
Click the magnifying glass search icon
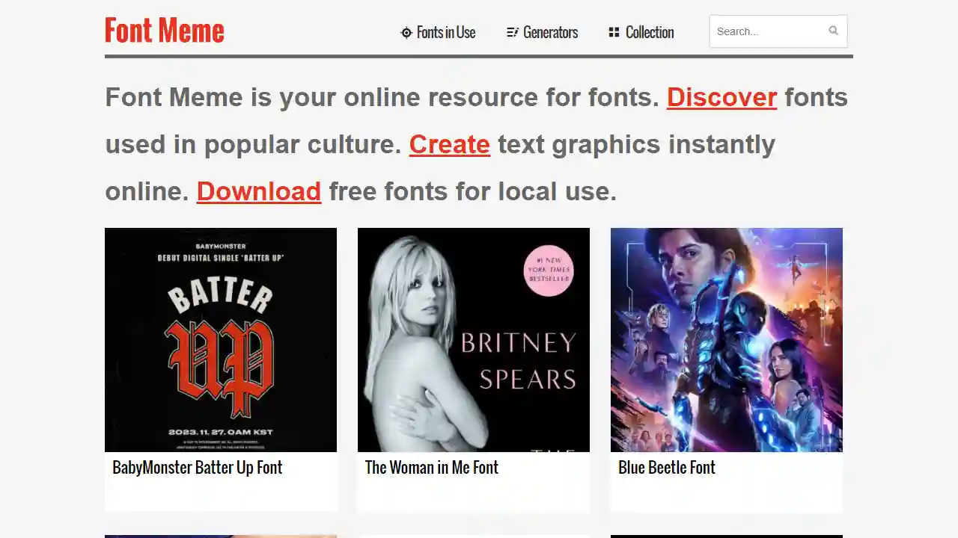833,31
